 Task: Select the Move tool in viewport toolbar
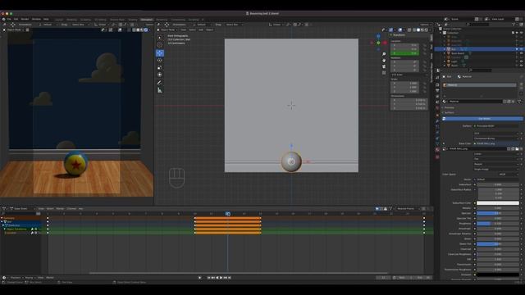(x=160, y=52)
